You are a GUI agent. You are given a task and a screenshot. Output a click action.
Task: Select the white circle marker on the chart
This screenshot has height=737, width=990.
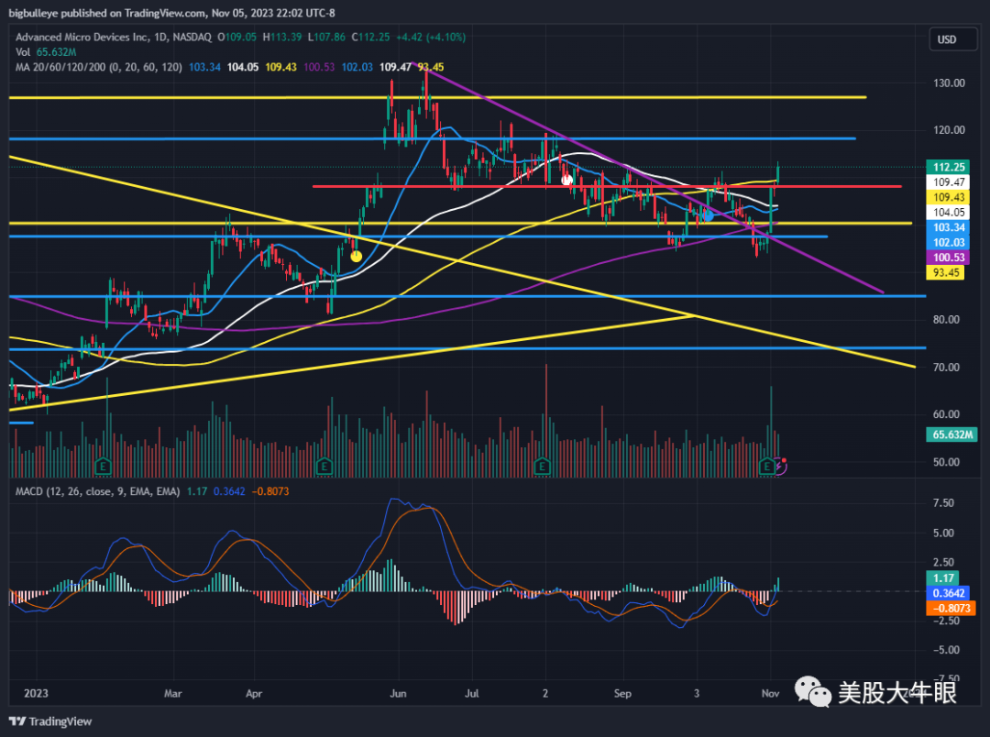567,180
